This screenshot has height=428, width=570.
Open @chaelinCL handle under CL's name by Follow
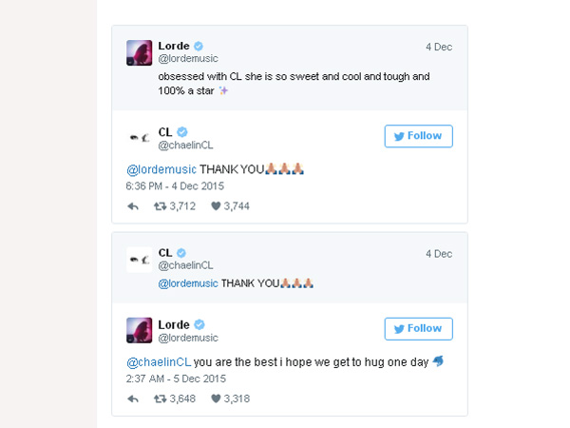point(185,146)
